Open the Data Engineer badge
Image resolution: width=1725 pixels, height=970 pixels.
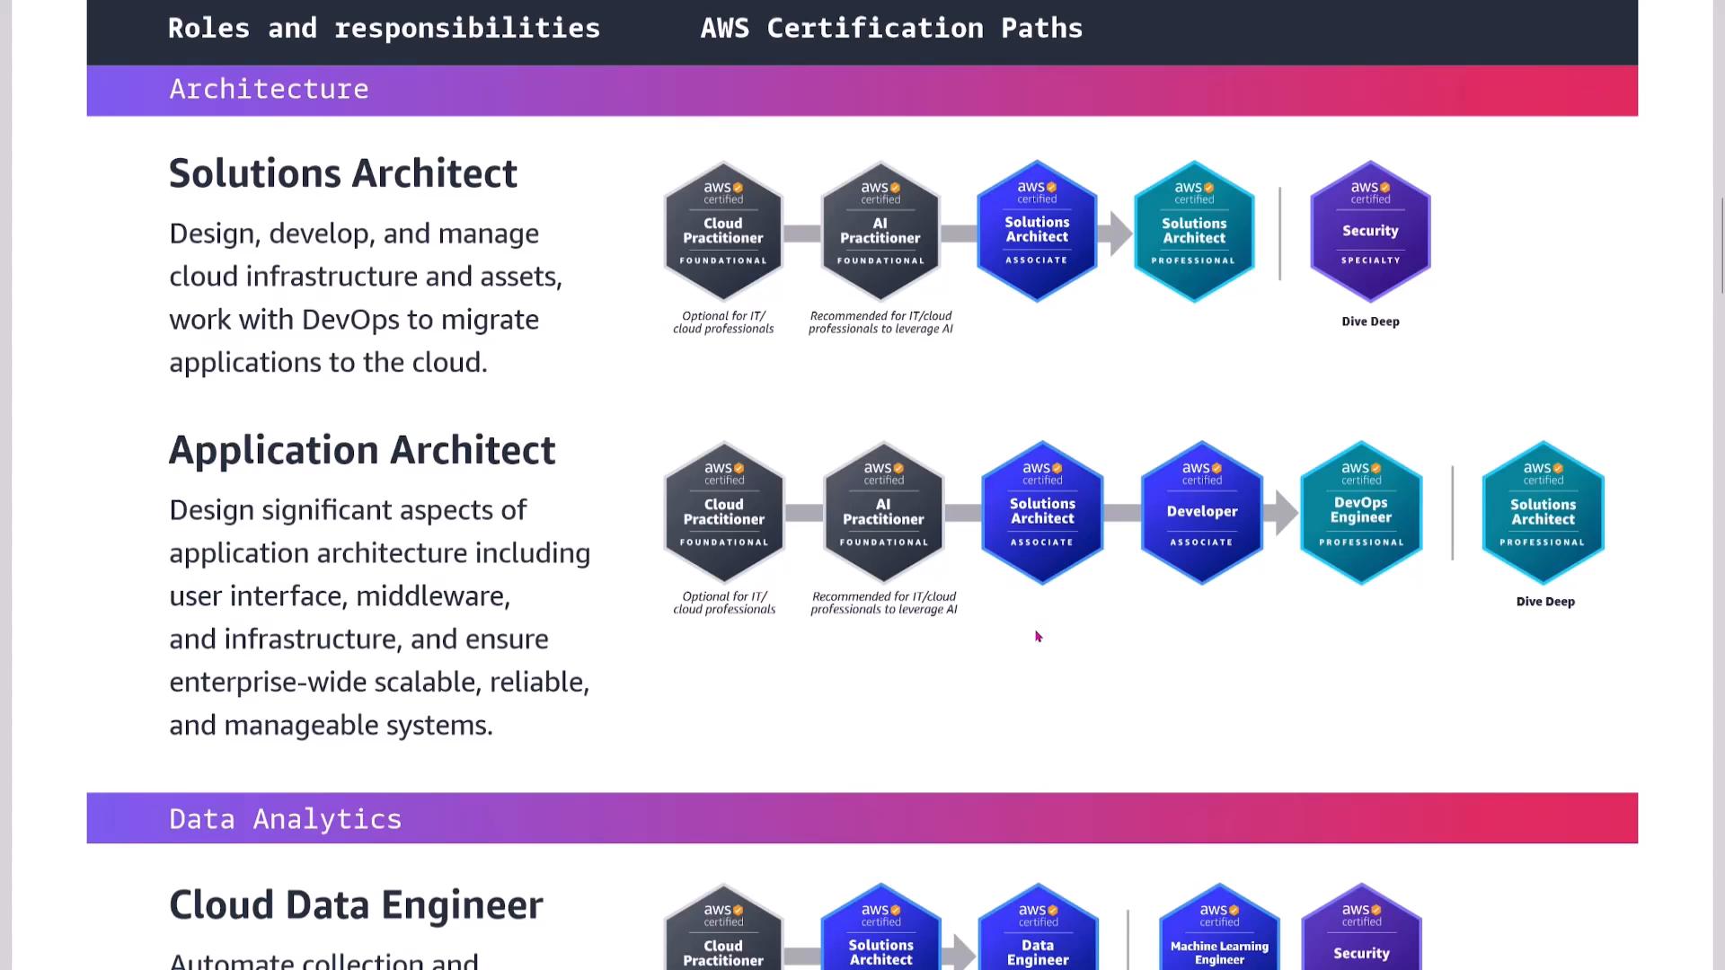click(x=1038, y=927)
